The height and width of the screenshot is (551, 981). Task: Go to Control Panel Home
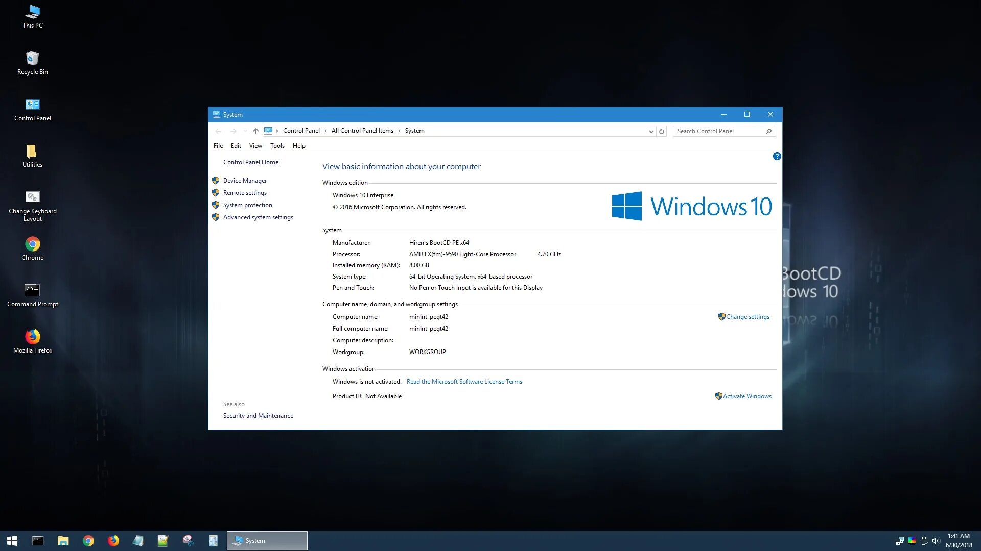tap(251, 162)
